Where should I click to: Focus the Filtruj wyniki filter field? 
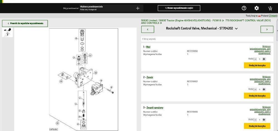(x=207, y=39)
